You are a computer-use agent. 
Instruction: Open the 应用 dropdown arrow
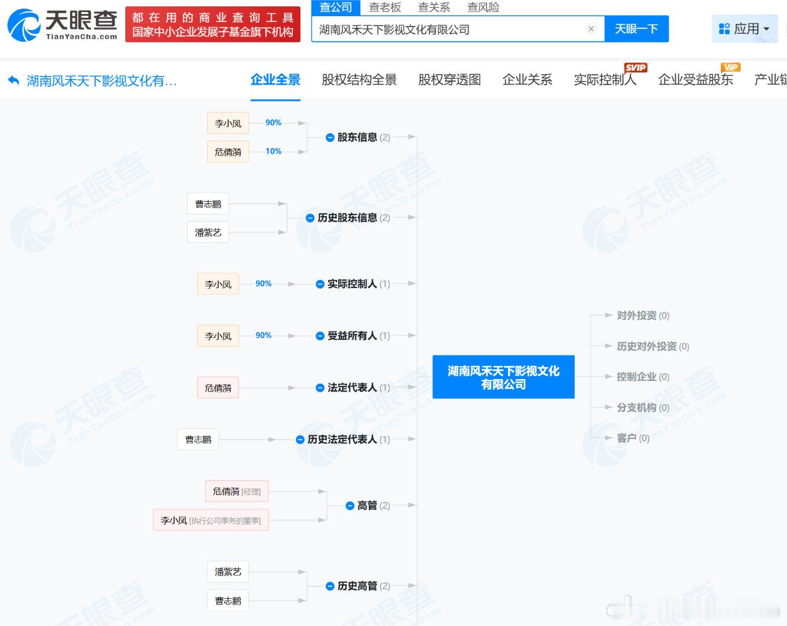767,29
